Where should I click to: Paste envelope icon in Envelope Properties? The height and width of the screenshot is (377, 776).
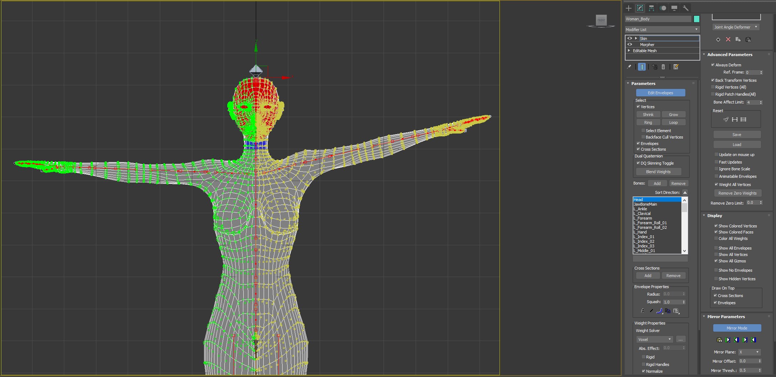pos(676,311)
